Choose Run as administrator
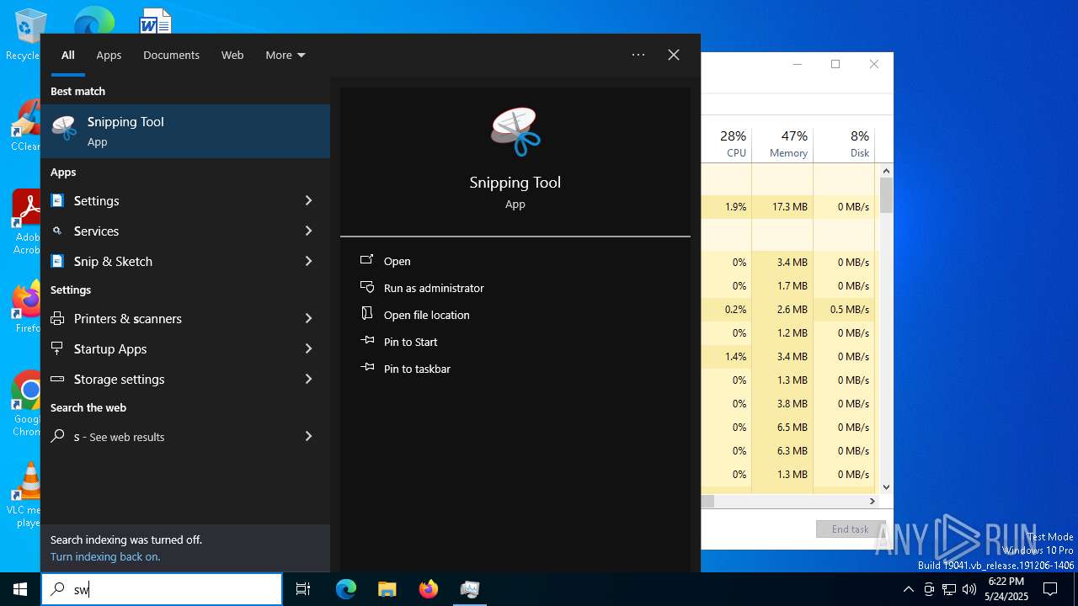This screenshot has width=1078, height=606. (x=434, y=288)
